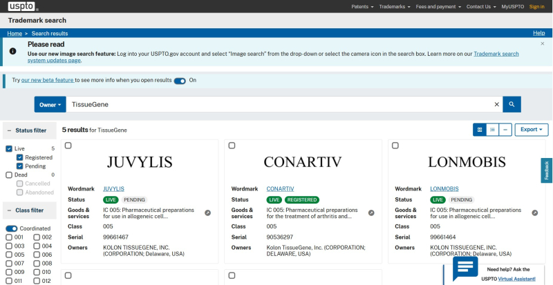Viewport: 553px width, 285px height.
Task: Expand goods and services for LONMOBIS
Action: pyautogui.click(x=534, y=213)
